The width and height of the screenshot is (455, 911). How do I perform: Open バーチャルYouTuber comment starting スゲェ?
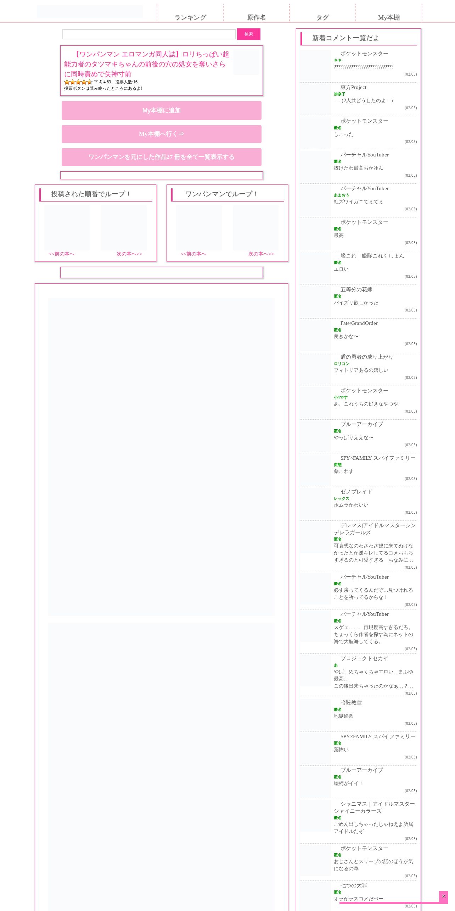click(x=358, y=631)
